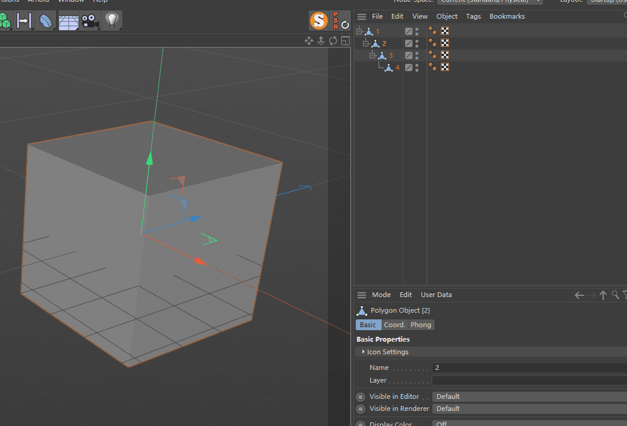Toggle visibility dots of object 1
627x426 pixels.
click(x=417, y=31)
